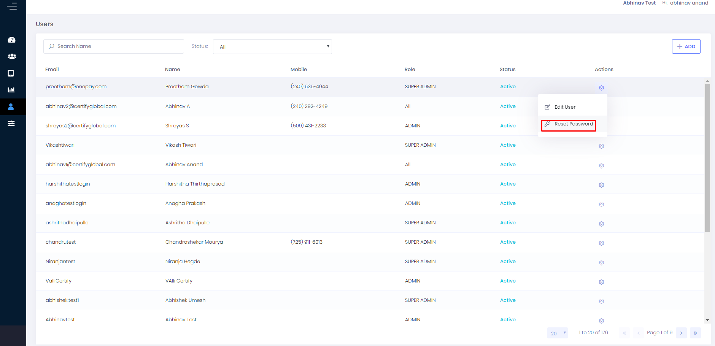715x346 pixels.
Task: Open the bar chart reports icon
Action: pyautogui.click(x=11, y=90)
